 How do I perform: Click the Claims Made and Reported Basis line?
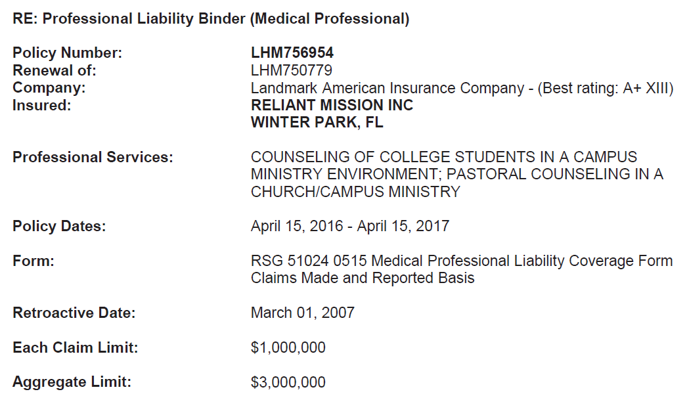(363, 278)
